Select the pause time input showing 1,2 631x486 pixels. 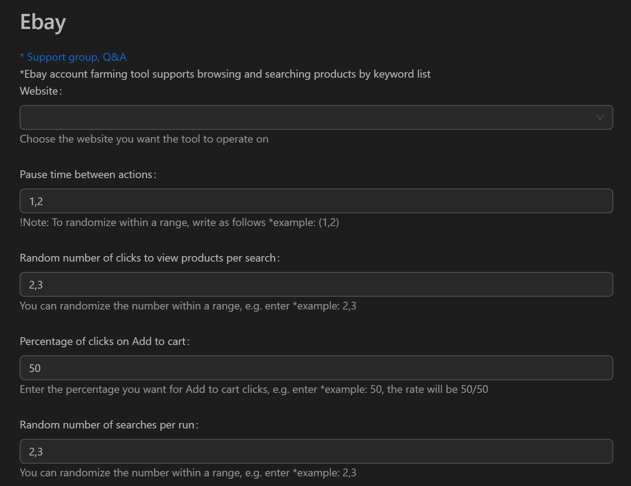[309, 201]
